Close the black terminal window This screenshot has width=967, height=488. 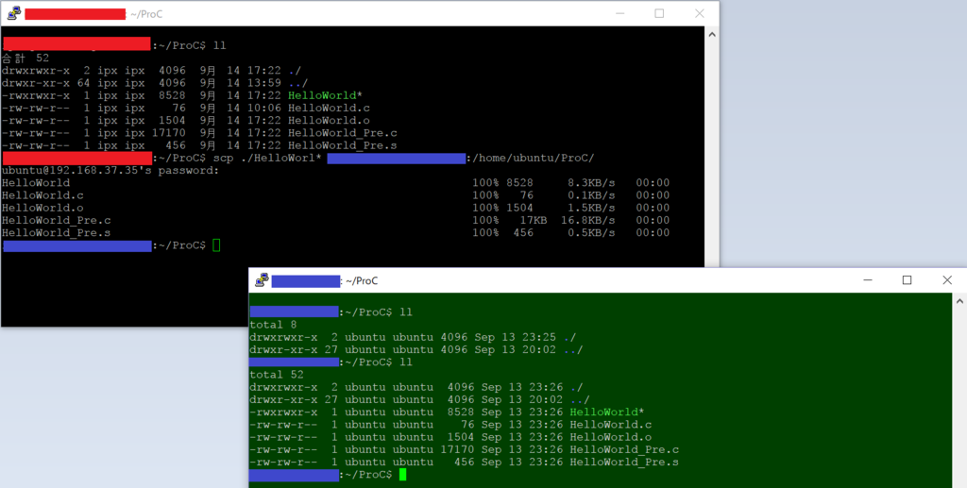[x=700, y=13]
